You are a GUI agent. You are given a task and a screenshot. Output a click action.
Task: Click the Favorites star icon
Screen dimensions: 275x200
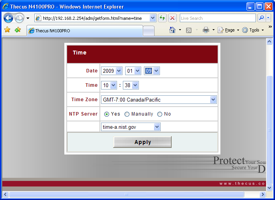click(x=7, y=30)
